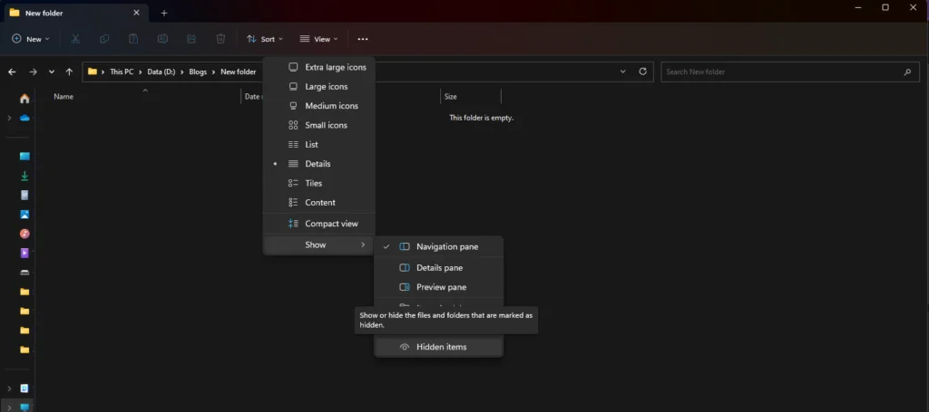Click This PC breadcrumb in address bar
929x412 pixels.
[122, 72]
